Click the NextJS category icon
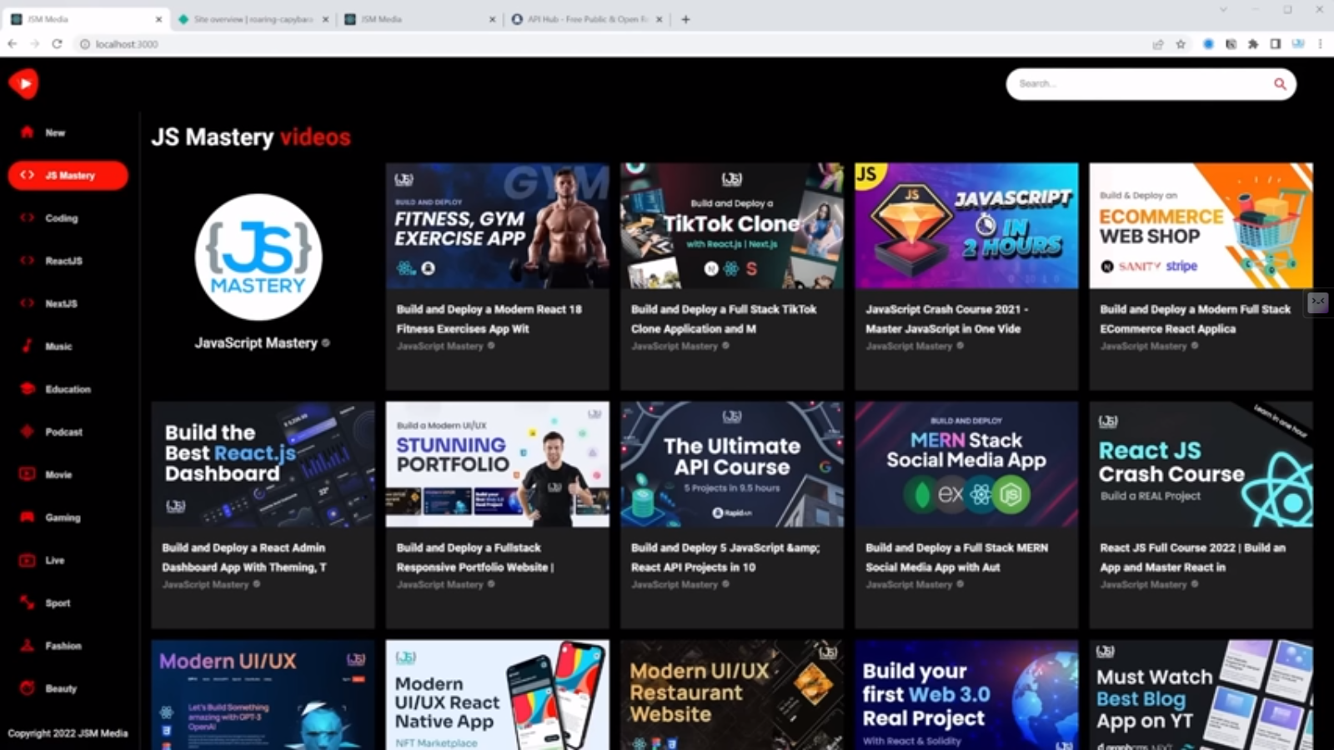Image resolution: width=1334 pixels, height=750 pixels. point(28,303)
